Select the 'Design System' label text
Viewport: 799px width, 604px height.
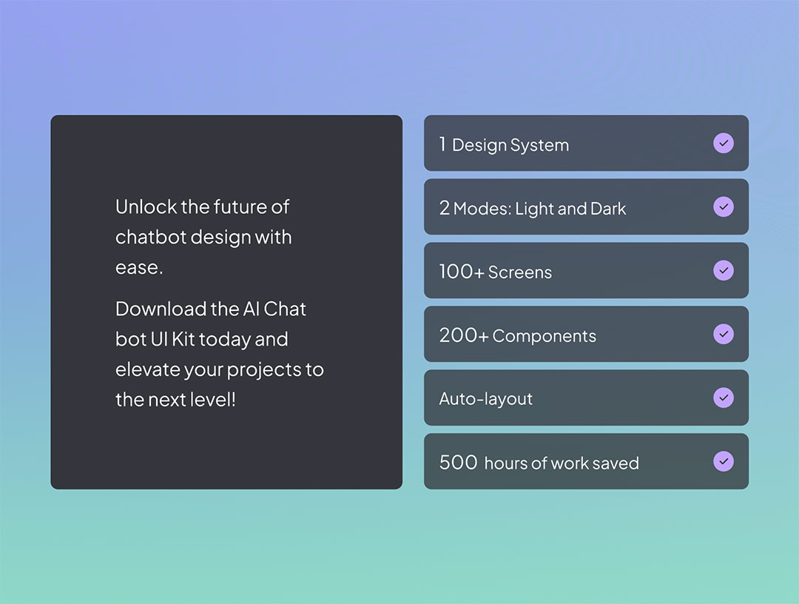click(510, 145)
